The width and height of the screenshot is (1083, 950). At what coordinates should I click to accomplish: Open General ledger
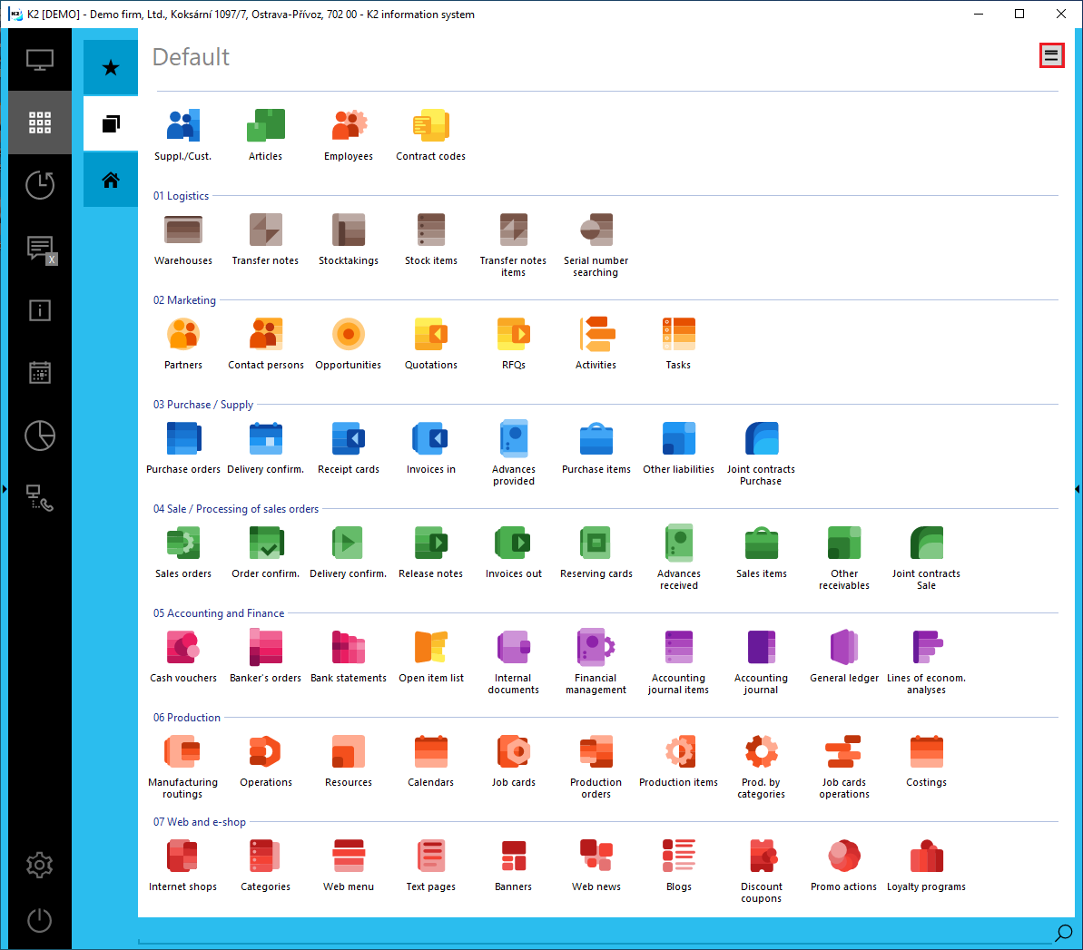click(844, 657)
